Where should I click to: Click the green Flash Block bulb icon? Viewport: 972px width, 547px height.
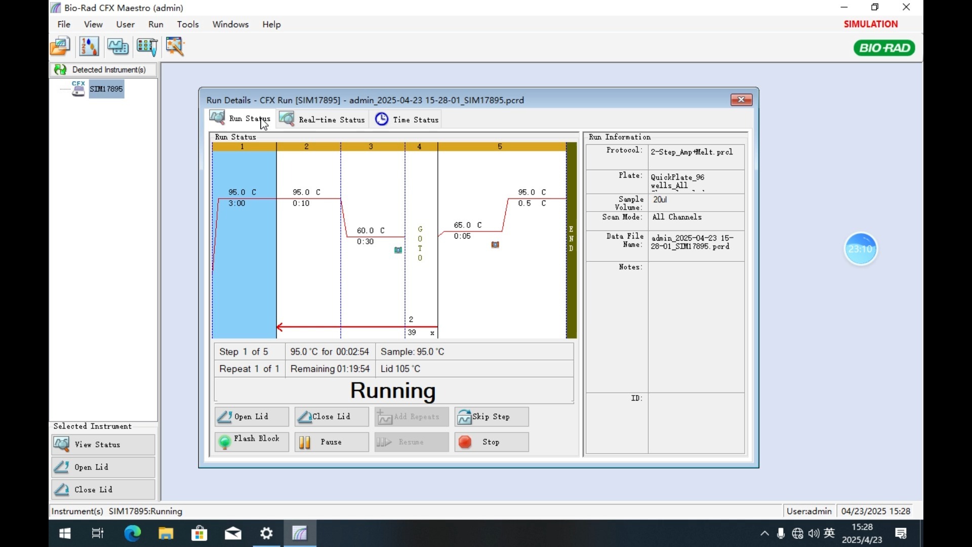click(224, 443)
